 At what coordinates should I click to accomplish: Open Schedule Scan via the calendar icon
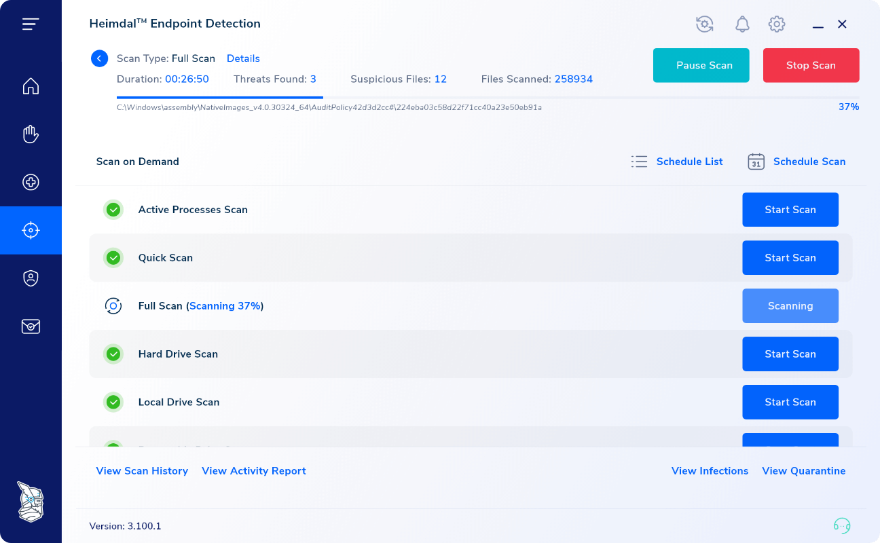pos(756,162)
